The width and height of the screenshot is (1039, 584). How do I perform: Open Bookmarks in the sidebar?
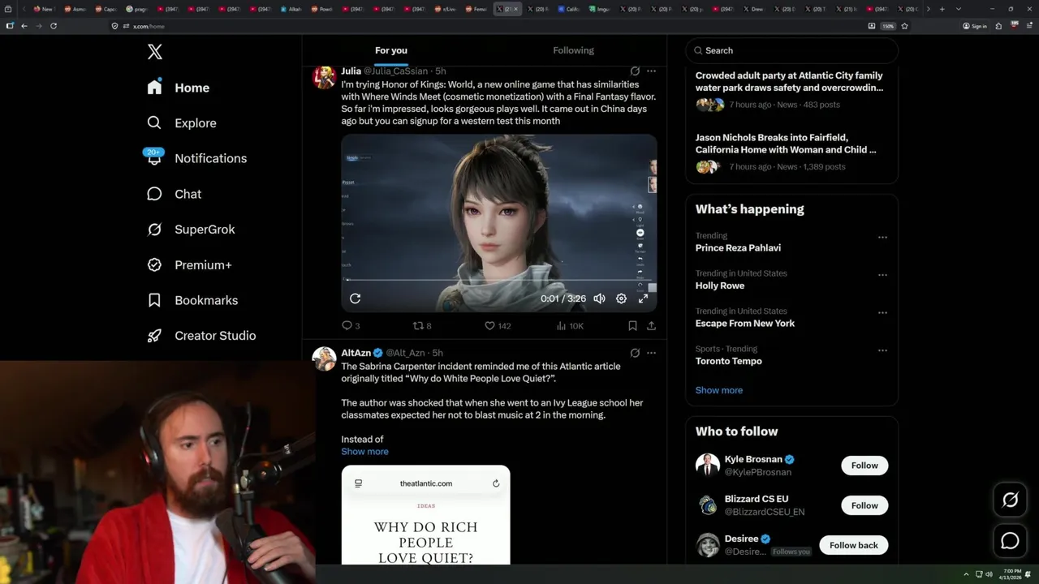click(x=192, y=300)
